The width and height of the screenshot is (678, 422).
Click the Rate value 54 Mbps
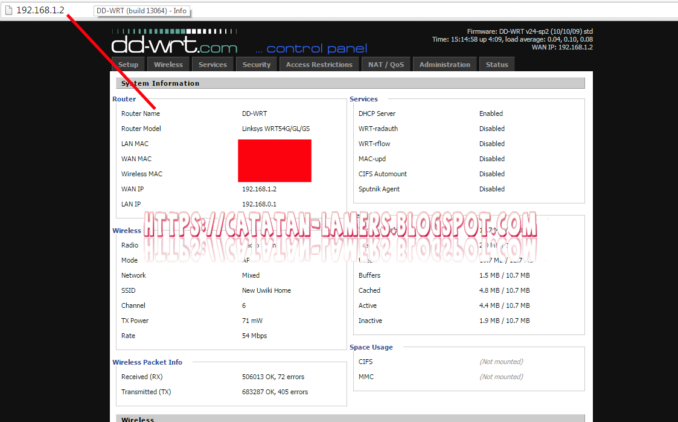click(254, 336)
